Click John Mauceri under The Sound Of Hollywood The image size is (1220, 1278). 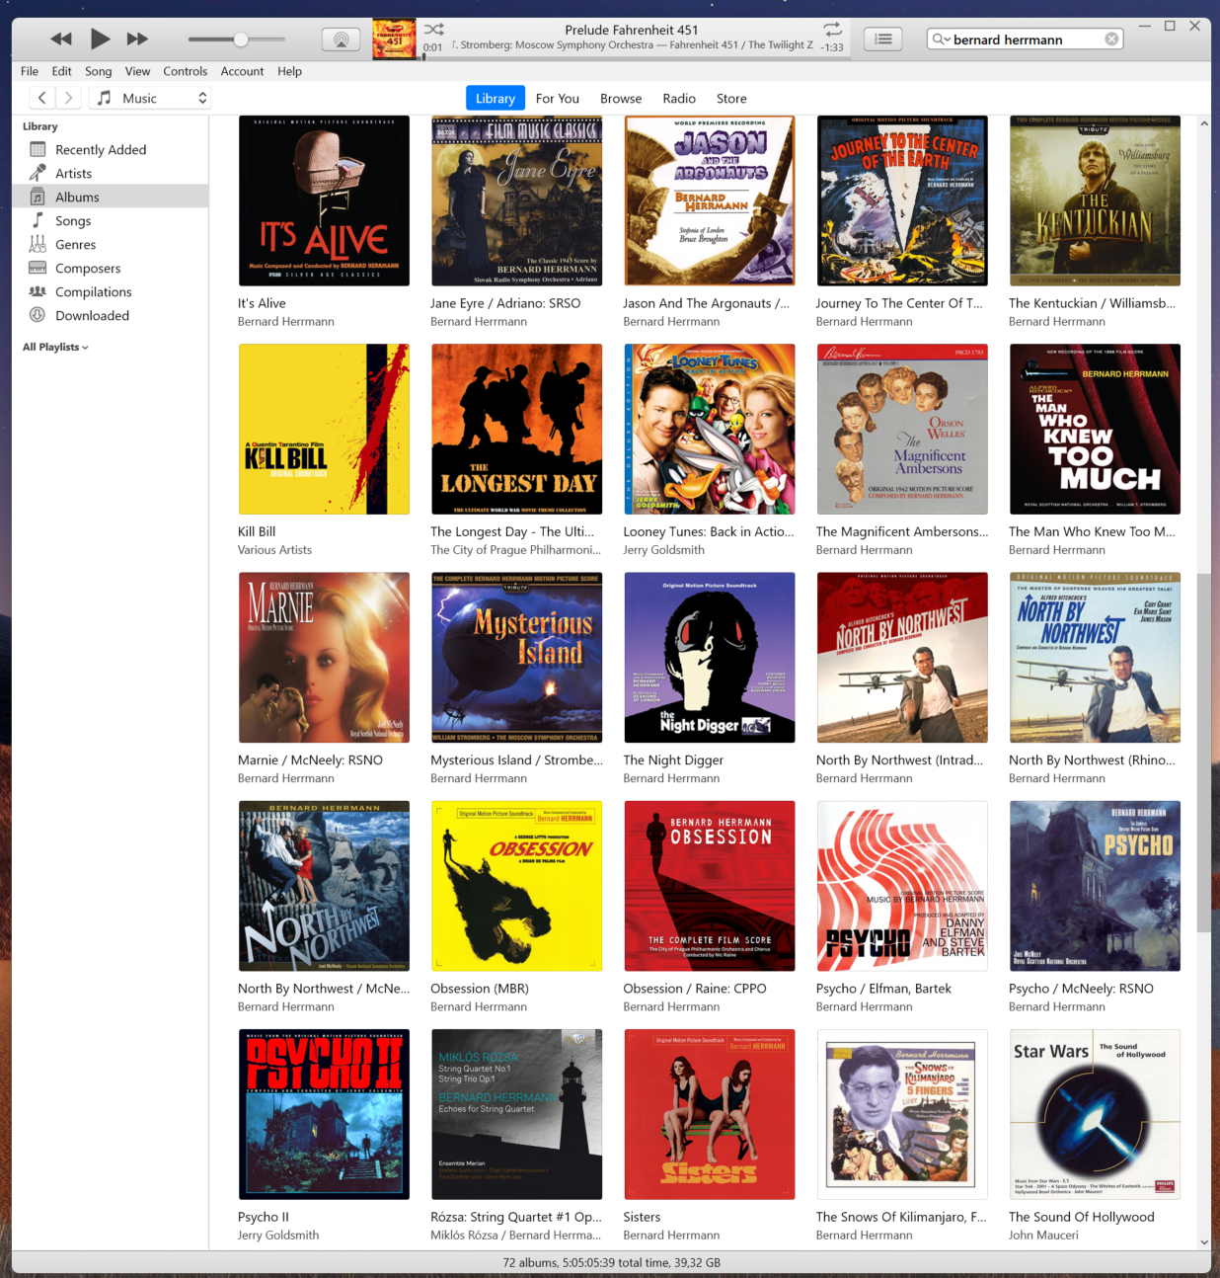(x=1043, y=1236)
